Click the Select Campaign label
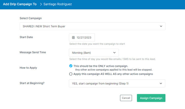This screenshot has width=185, height=109. [x=31, y=18]
